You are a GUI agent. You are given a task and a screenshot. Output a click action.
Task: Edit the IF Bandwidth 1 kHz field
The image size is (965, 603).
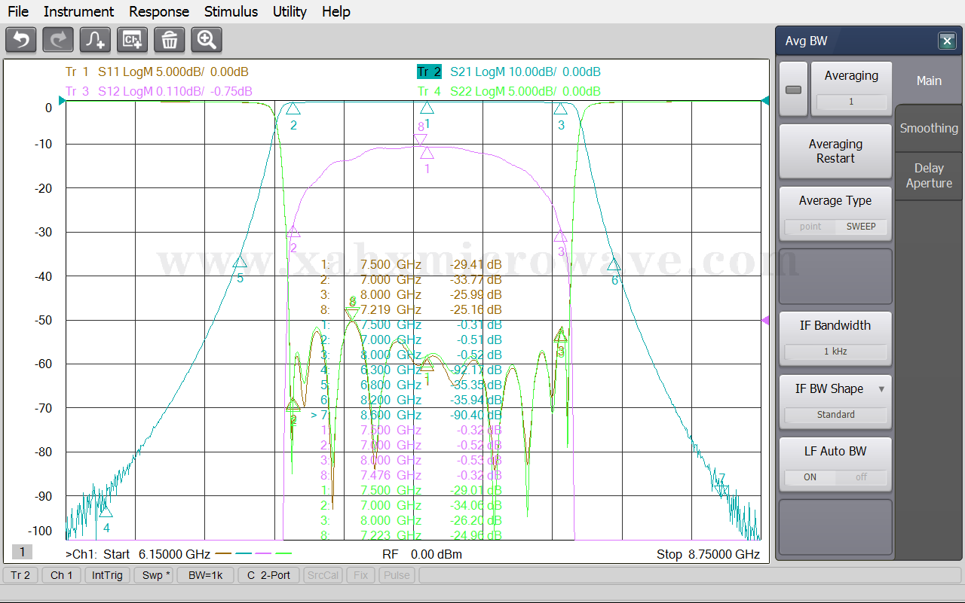pyautogui.click(x=835, y=352)
